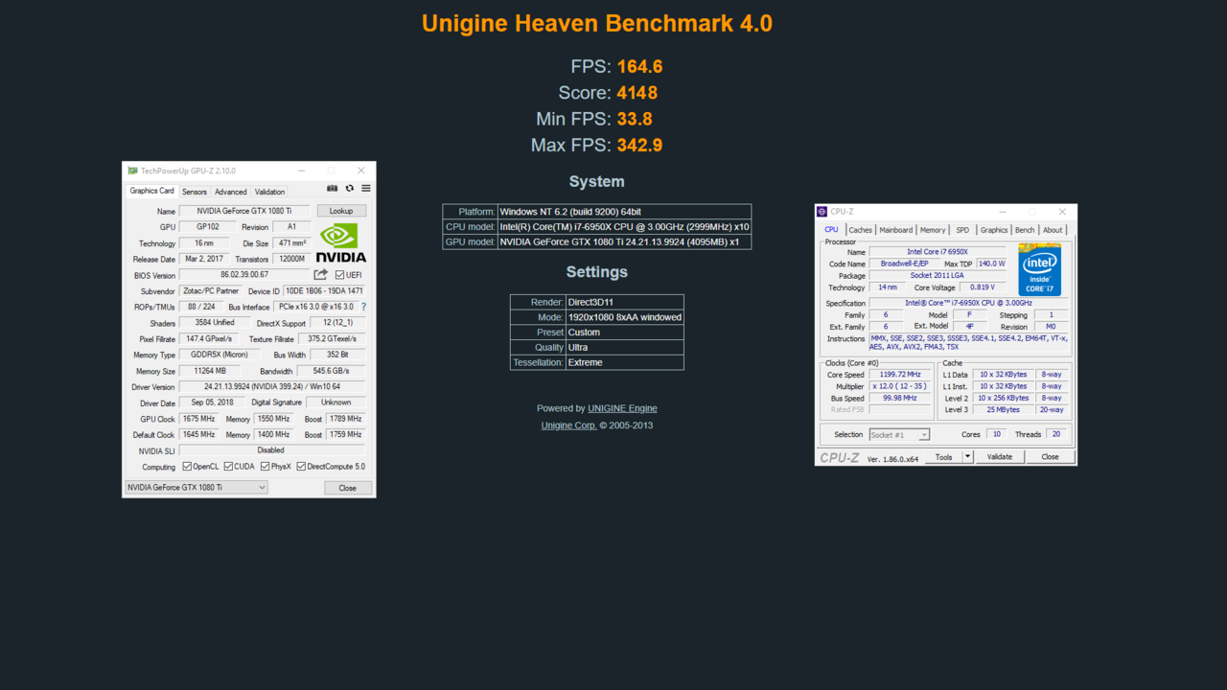Open the Memory tab in CPU-Z
The width and height of the screenshot is (1227, 690).
933,230
